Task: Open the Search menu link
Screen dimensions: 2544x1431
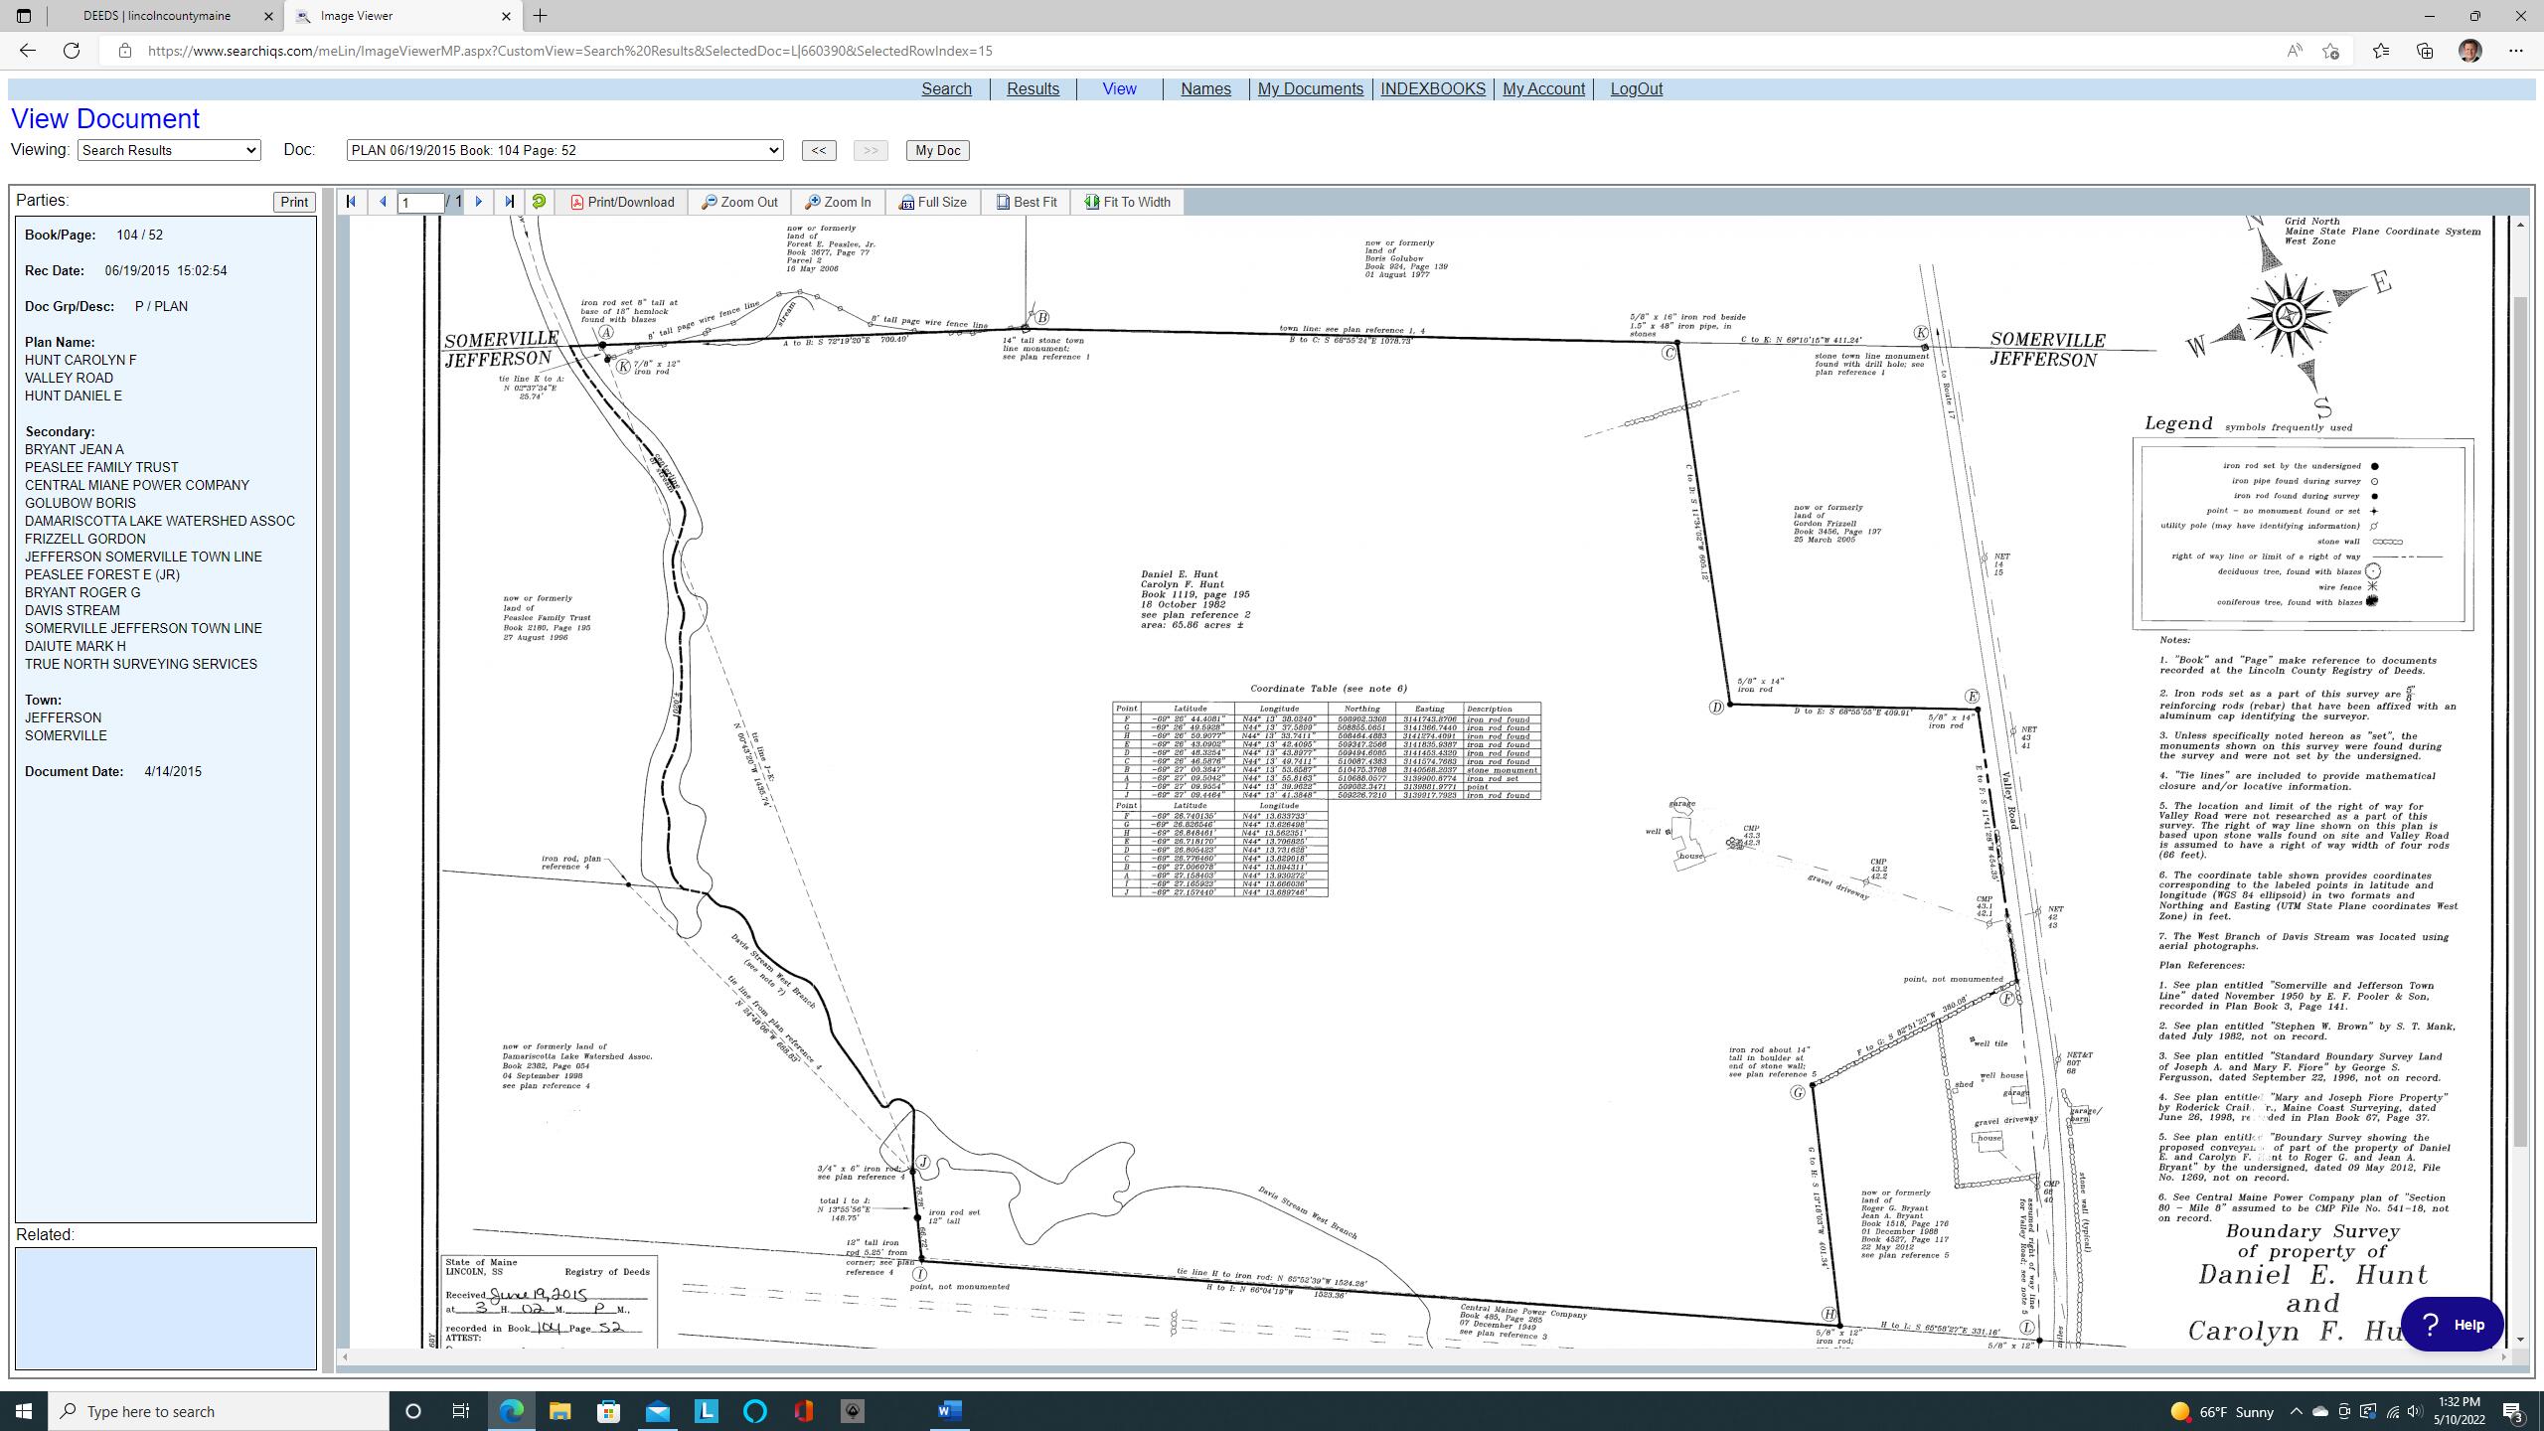Action: tap(946, 88)
